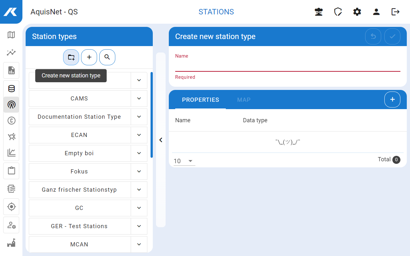
Task: Click the station type Name input field
Action: (287, 66)
